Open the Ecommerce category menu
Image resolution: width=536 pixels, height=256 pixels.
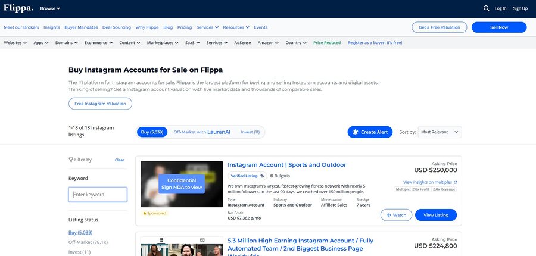click(98, 43)
